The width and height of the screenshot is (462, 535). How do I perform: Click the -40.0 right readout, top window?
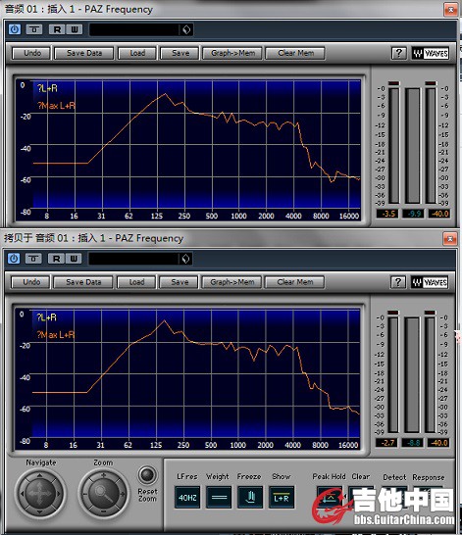click(439, 214)
